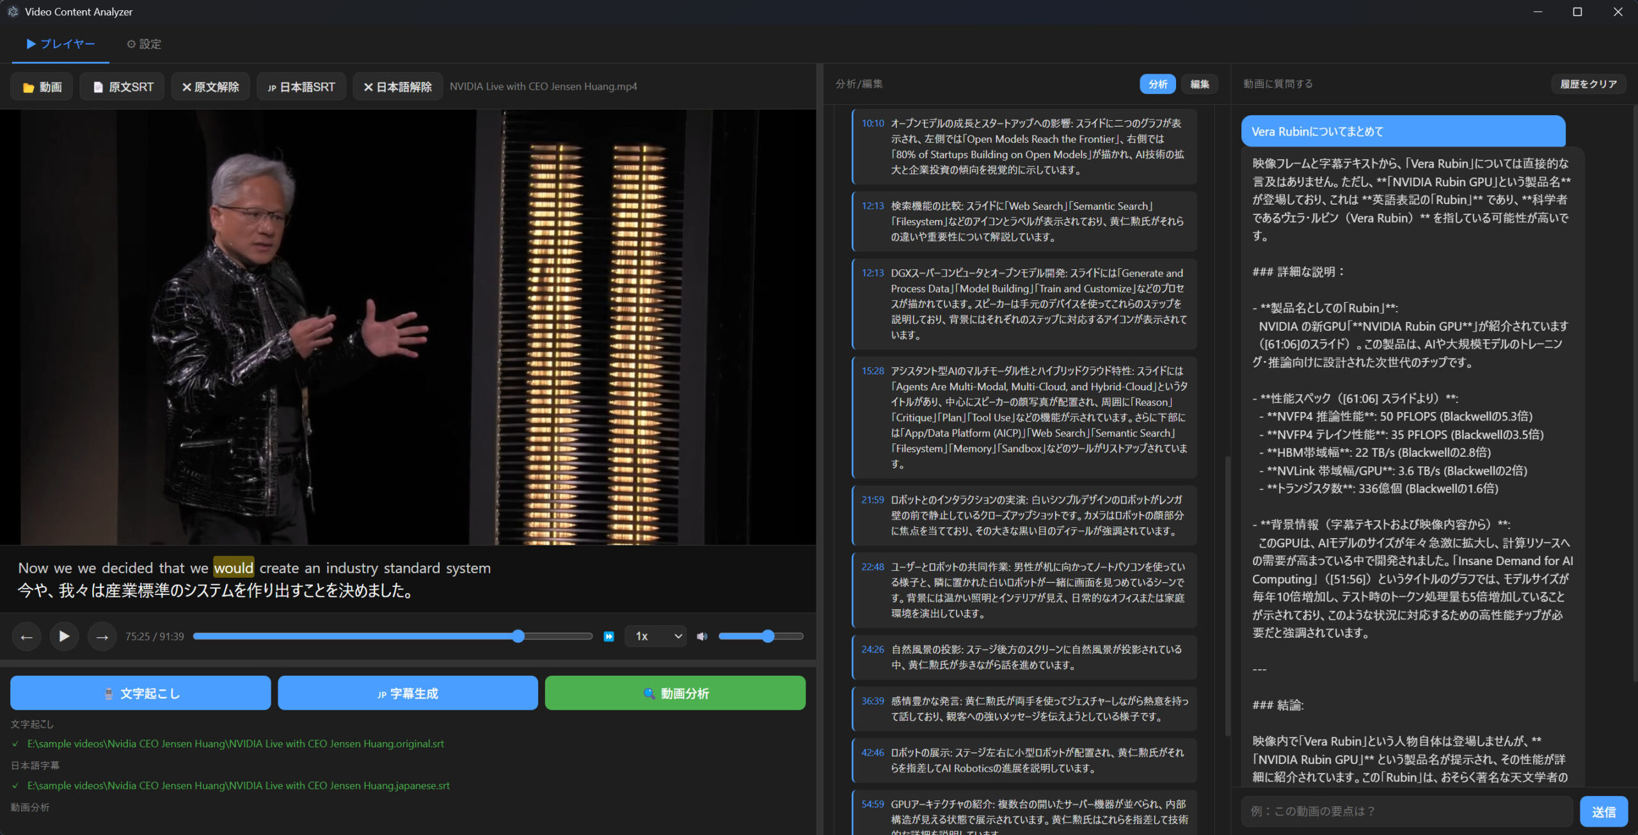
Task: Click the play button in the player
Action: 64,636
